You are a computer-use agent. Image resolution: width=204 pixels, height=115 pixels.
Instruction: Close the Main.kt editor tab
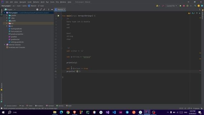click(x=64, y=10)
